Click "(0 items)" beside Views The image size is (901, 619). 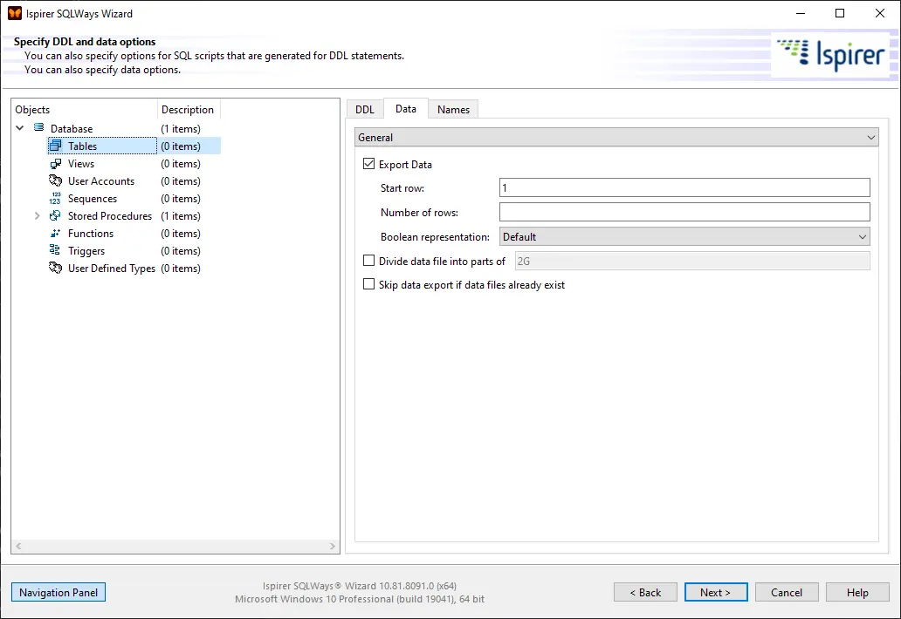point(181,164)
